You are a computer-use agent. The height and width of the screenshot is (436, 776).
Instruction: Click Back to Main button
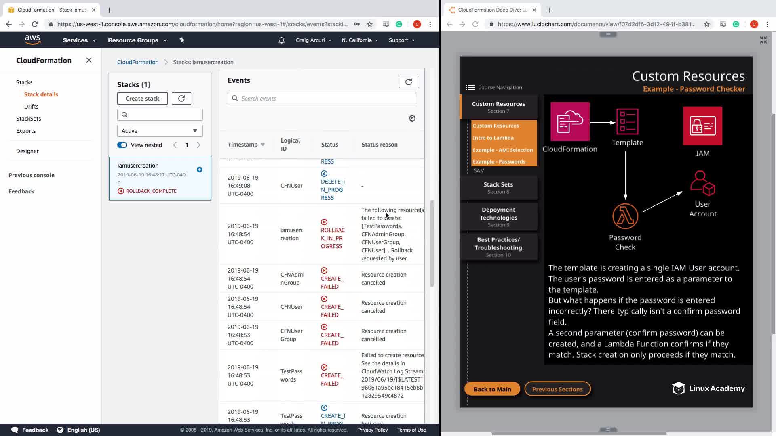tap(492, 389)
